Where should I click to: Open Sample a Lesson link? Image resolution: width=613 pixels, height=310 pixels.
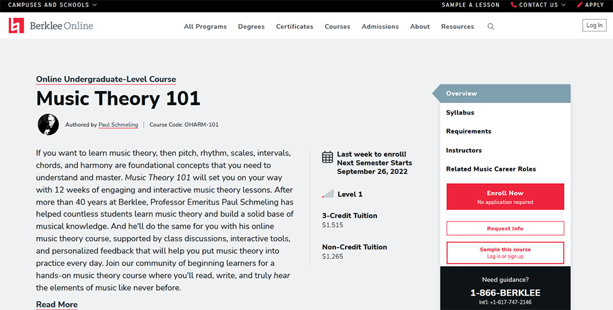(471, 5)
